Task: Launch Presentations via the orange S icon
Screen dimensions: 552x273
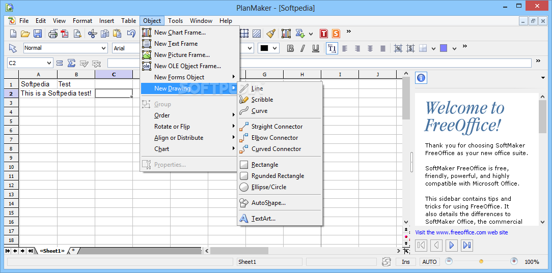Action: coord(336,34)
